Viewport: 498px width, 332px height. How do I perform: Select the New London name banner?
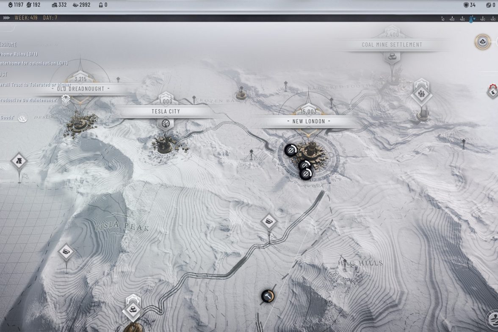308,121
